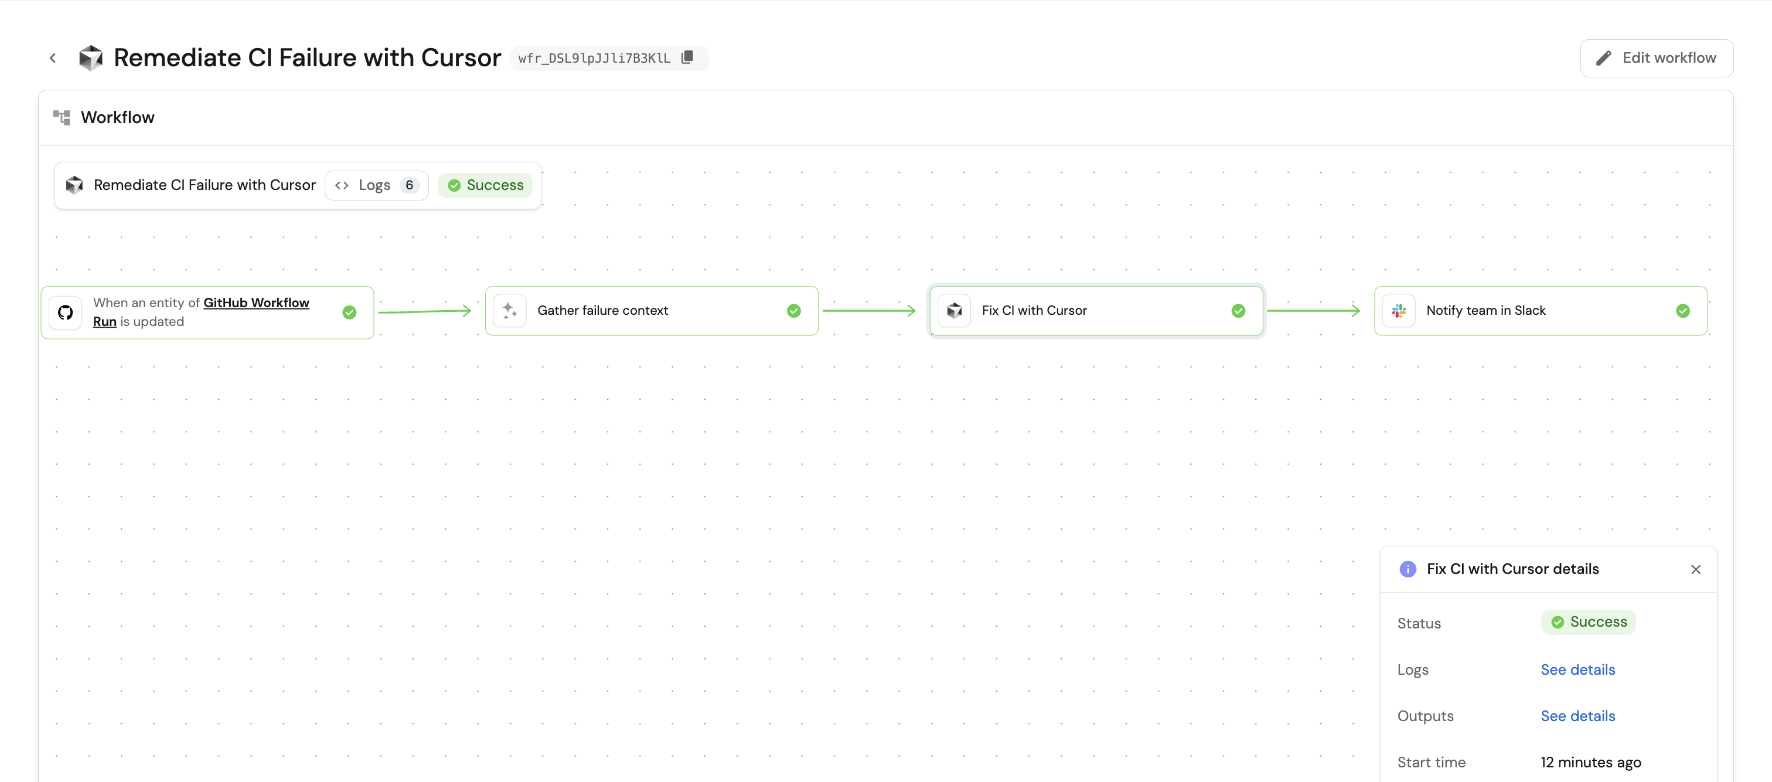Select the Notify team in Slack node

(x=1540, y=311)
